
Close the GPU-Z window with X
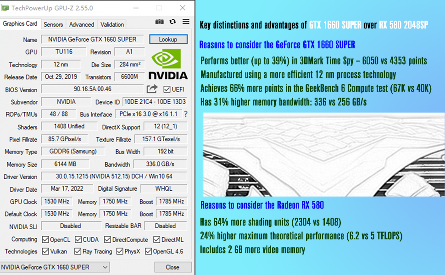(x=183, y=8)
